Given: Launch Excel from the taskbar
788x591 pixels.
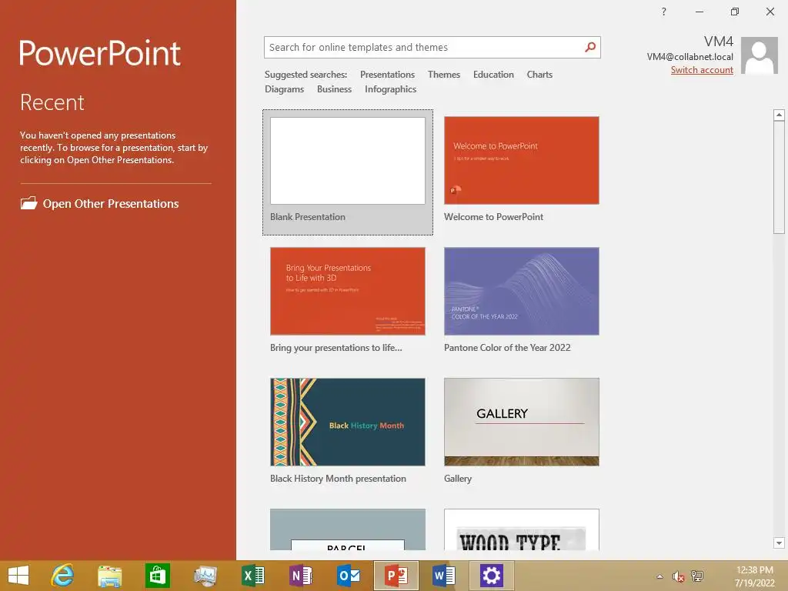Looking at the screenshot, I should pyautogui.click(x=252, y=576).
